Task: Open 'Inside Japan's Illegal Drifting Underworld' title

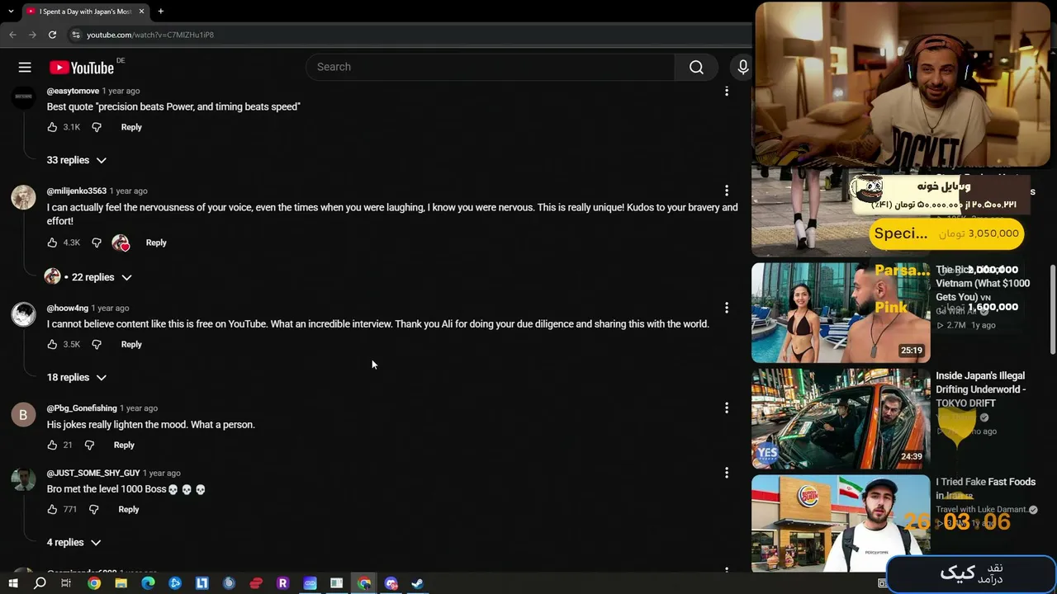Action: coord(981,389)
